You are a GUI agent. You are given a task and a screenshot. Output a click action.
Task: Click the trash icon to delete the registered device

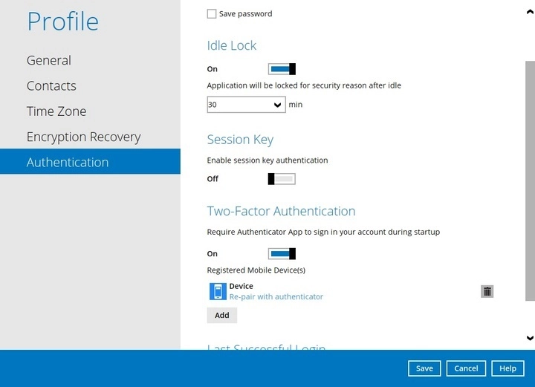487,291
